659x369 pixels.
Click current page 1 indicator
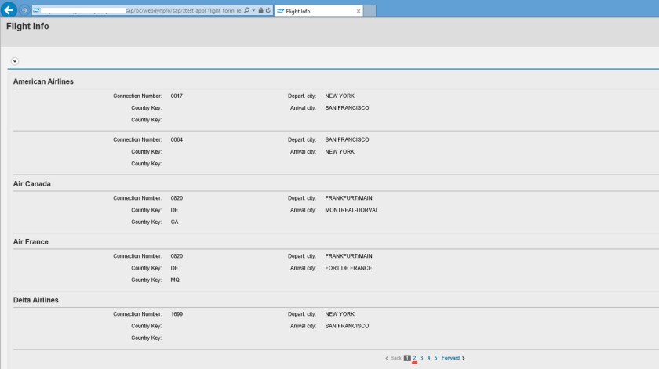click(407, 358)
